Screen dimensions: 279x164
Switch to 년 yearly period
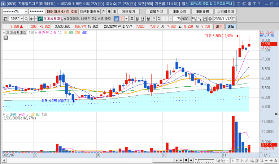[x=143, y=19]
